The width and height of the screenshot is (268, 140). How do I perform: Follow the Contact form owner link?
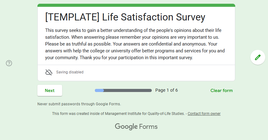coord(204,114)
